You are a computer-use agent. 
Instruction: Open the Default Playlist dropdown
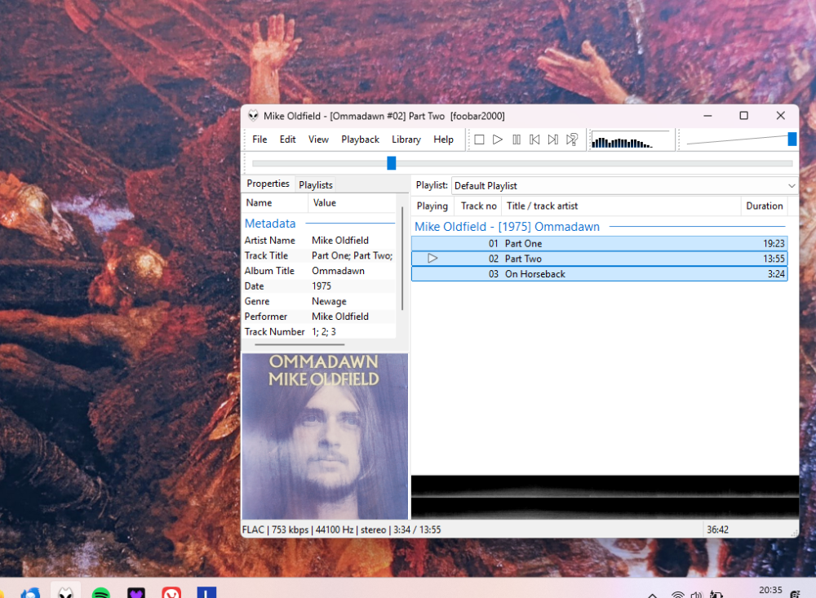coord(624,186)
